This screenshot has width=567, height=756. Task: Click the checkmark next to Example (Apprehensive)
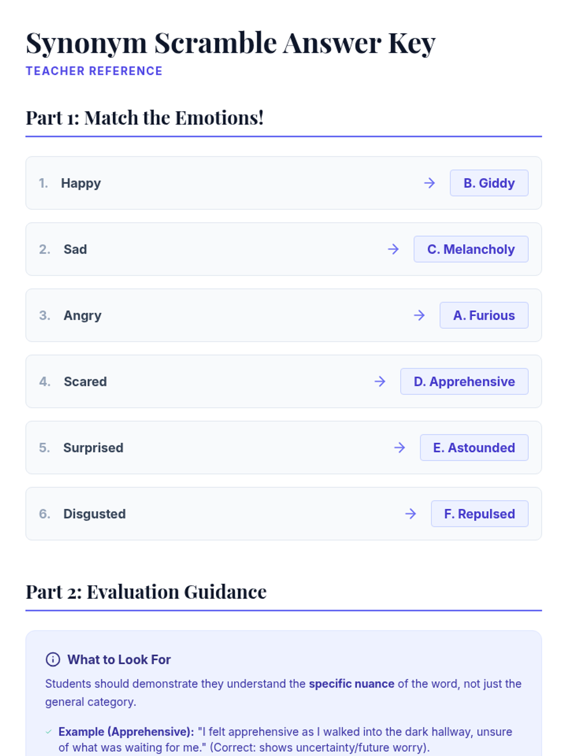click(49, 732)
